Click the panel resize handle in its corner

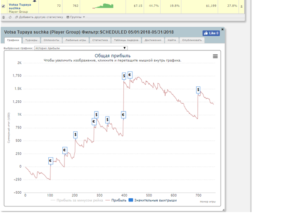click(223, 210)
